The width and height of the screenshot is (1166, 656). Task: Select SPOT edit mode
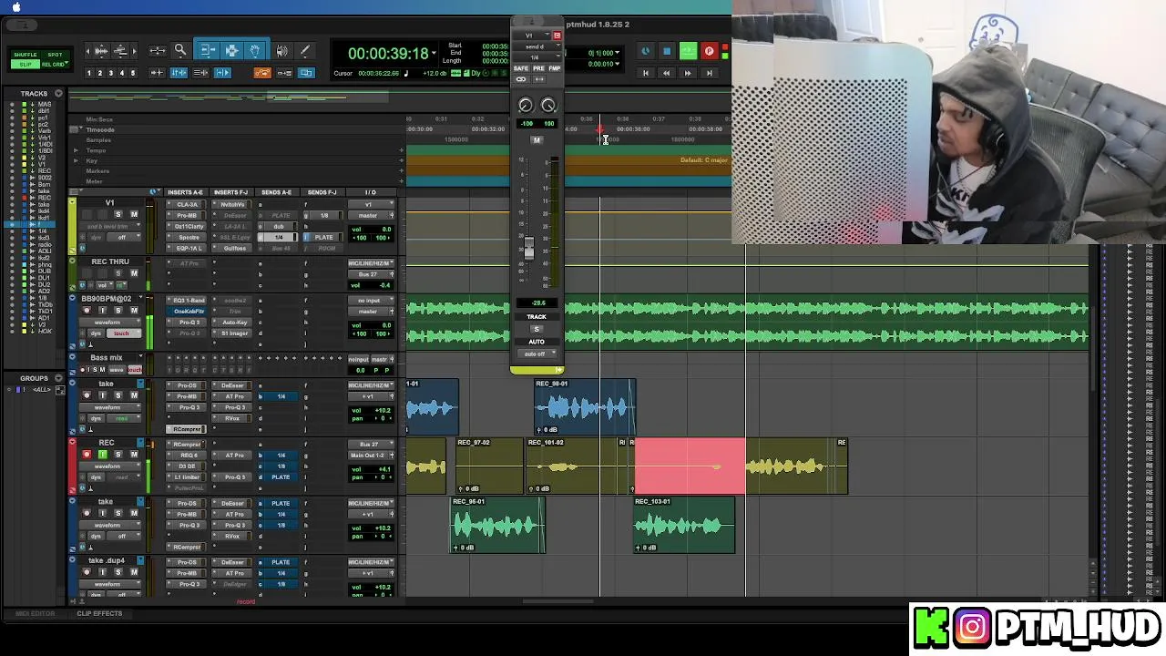point(55,56)
